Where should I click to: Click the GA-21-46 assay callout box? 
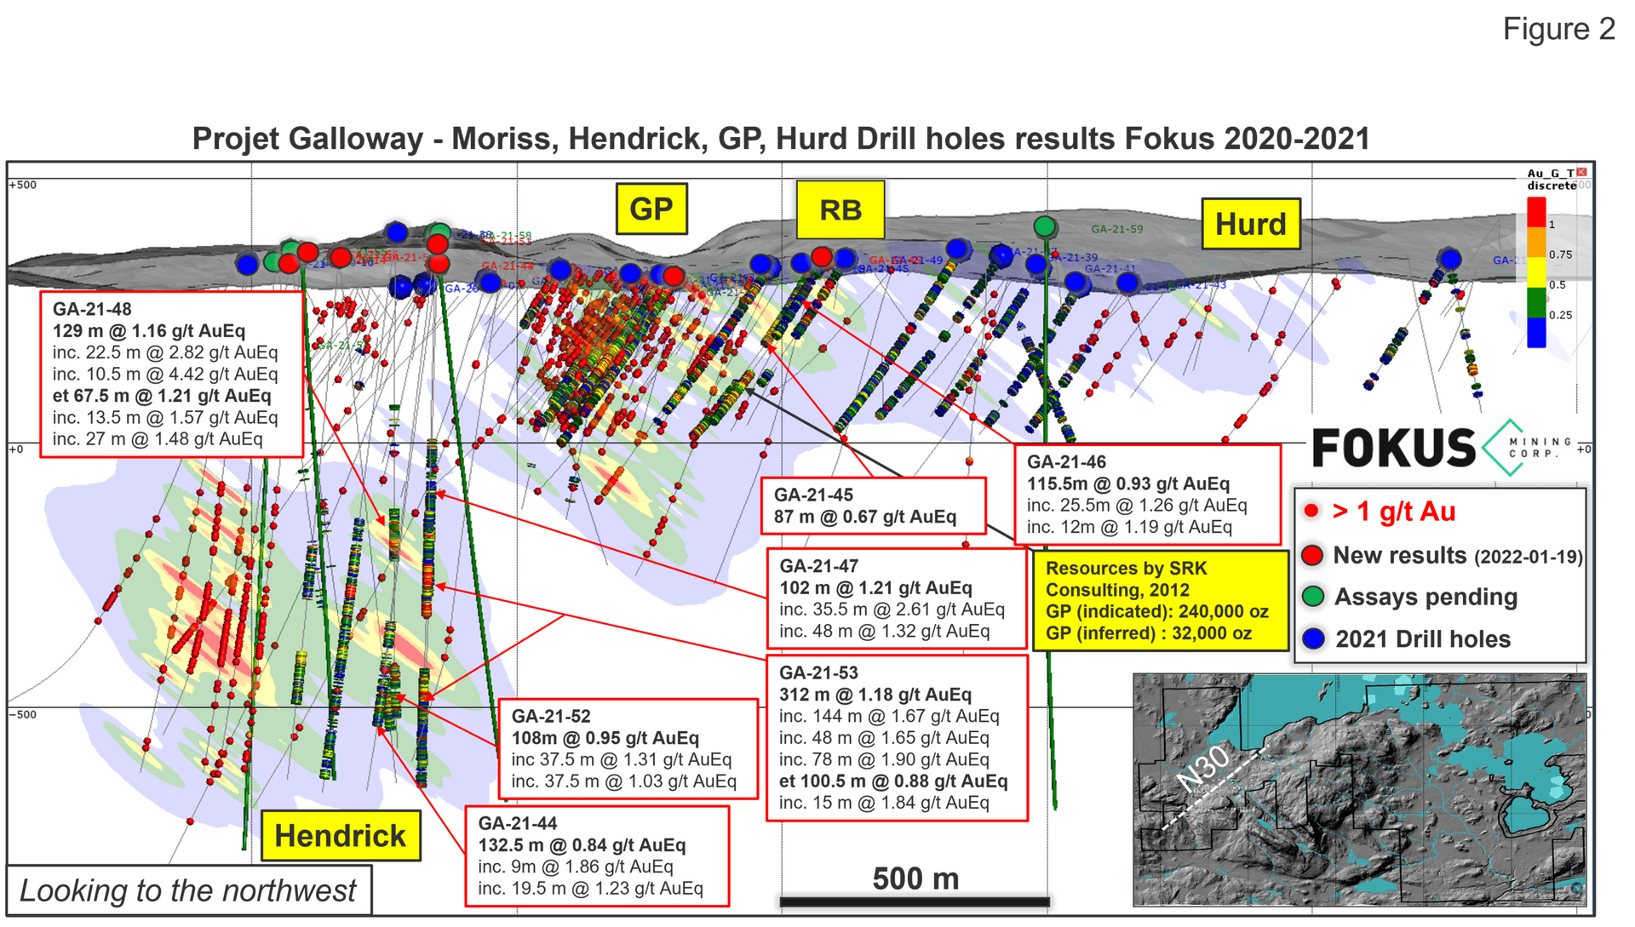1148,495
